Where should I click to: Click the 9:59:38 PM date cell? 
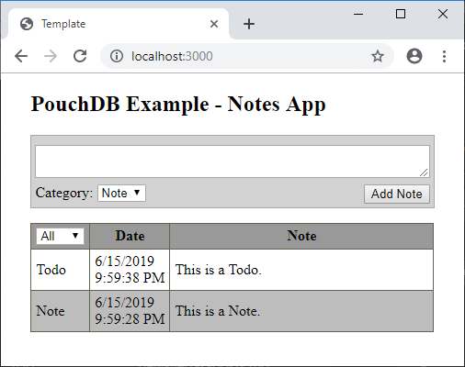tap(130, 270)
